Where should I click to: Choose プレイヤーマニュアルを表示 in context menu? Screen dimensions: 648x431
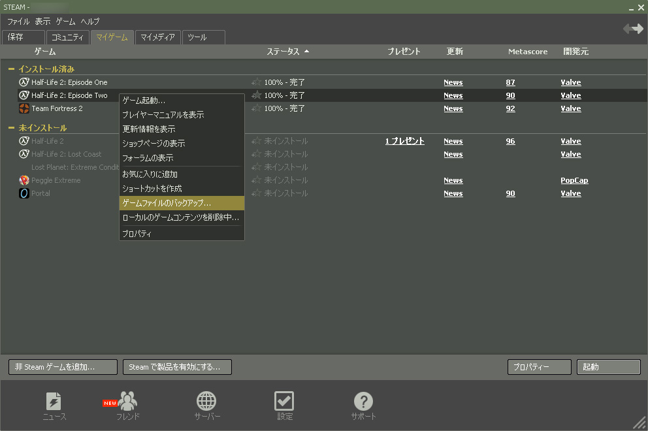coord(182,115)
